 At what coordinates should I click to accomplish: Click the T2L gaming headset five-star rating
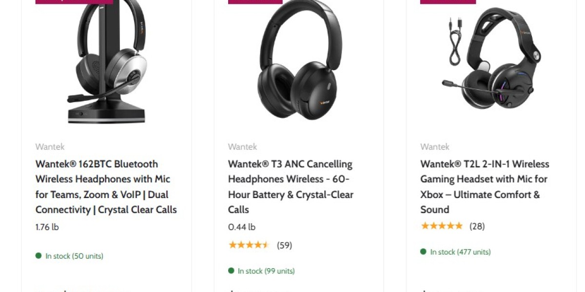(x=441, y=226)
